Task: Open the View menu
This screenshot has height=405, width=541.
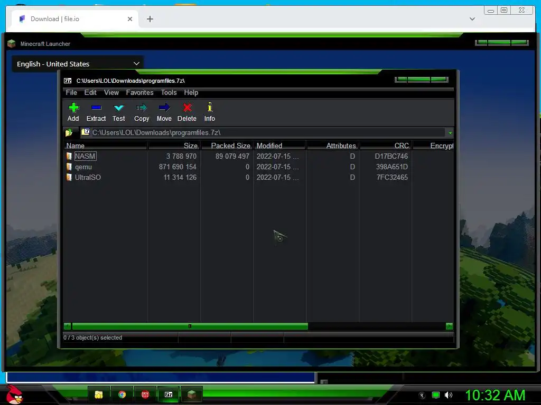Action: (x=111, y=93)
